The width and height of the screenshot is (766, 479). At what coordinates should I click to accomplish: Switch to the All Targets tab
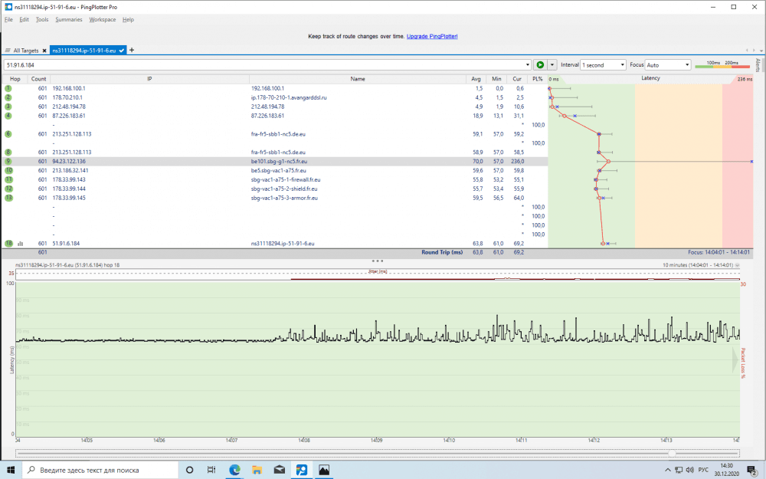[25, 50]
